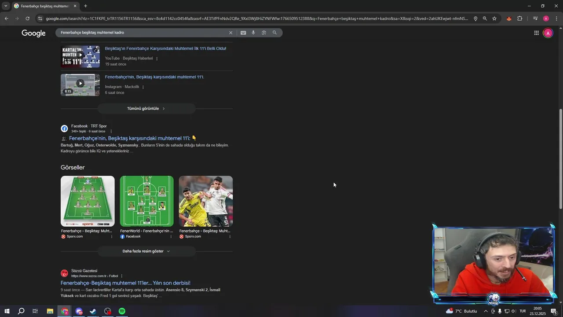The height and width of the screenshot is (317, 563).
Task: Open more options for first Sporx image
Action: tap(112, 236)
